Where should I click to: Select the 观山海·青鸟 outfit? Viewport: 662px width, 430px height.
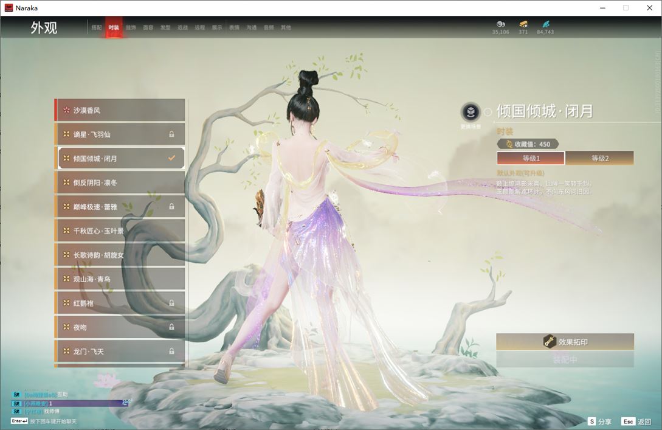120,279
